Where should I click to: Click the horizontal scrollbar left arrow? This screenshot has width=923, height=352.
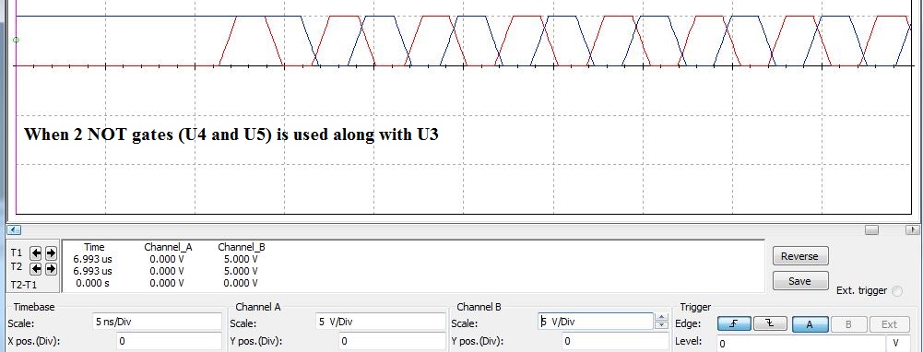tap(14, 229)
